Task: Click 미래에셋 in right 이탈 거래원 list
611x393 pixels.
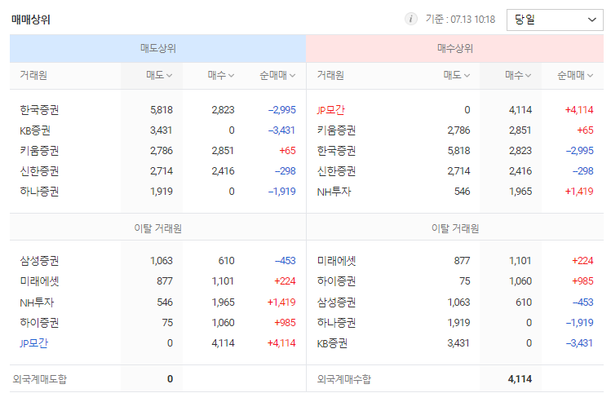Action: pos(336,261)
